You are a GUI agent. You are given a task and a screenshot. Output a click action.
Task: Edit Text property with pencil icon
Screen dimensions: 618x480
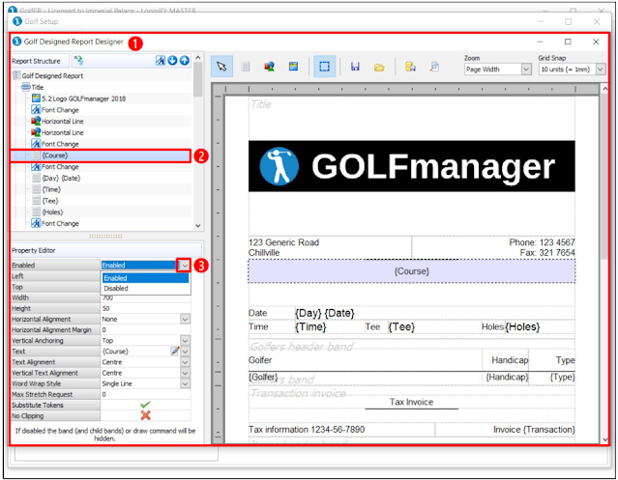(175, 351)
